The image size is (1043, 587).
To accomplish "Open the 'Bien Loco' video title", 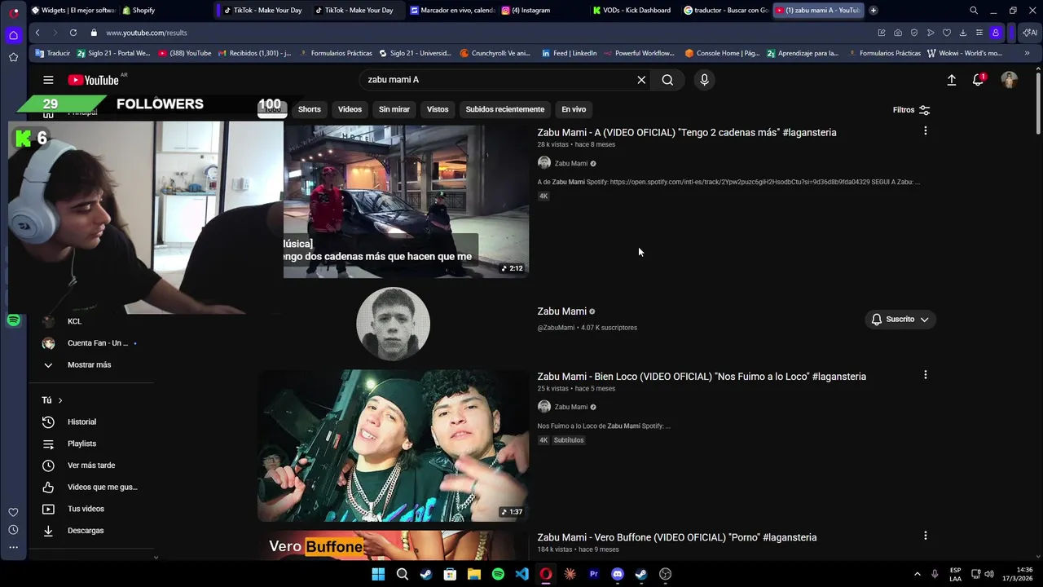I will (x=702, y=377).
